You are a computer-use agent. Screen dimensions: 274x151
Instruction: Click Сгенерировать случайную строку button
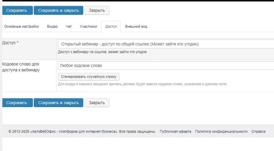(89, 77)
